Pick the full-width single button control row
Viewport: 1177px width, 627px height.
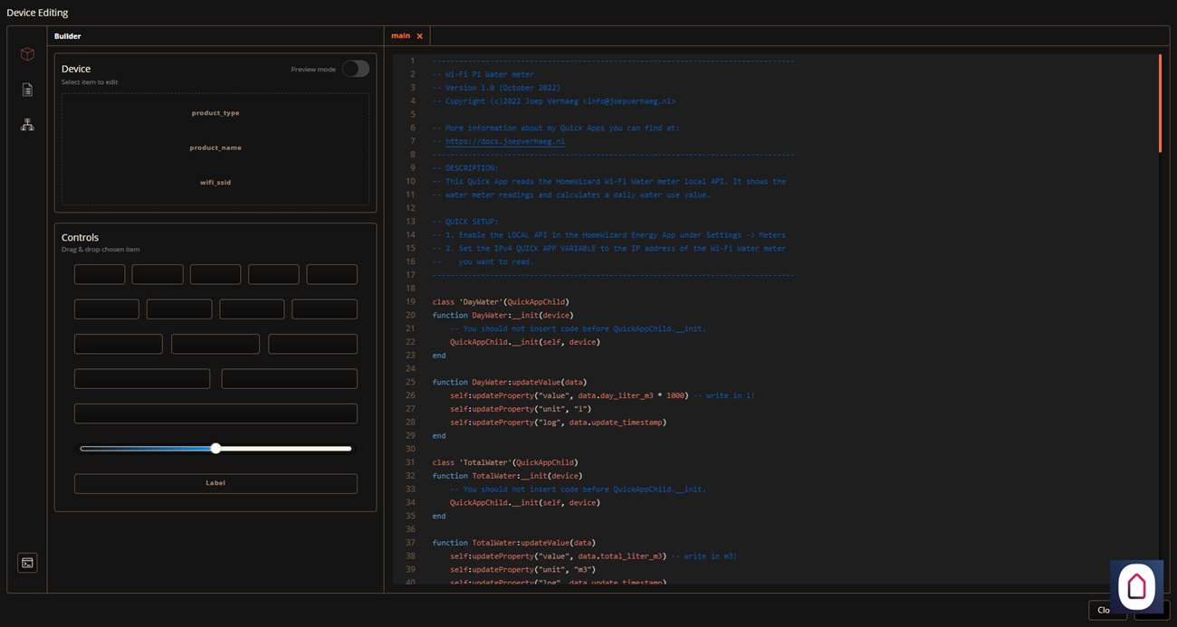pyautogui.click(x=215, y=413)
